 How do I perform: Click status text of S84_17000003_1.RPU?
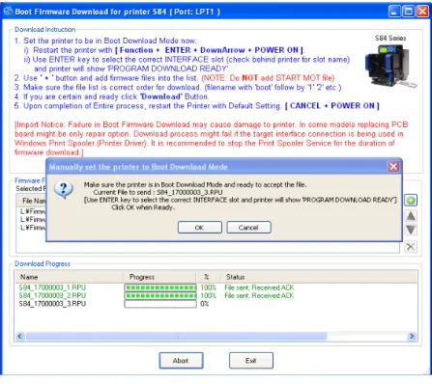pyautogui.click(x=259, y=288)
